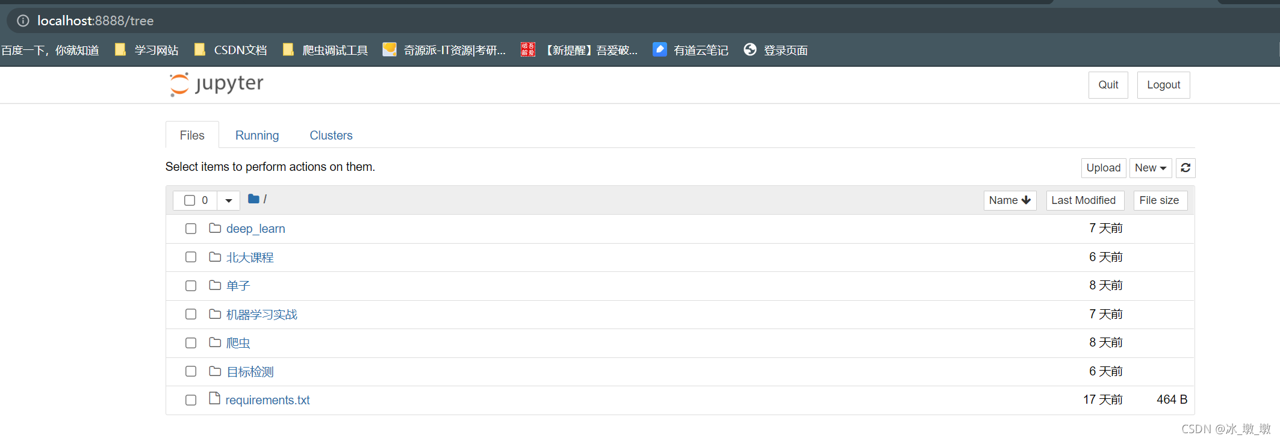Click the site info icon in address bar
Image resolution: width=1280 pixels, height=441 pixels.
click(x=23, y=20)
